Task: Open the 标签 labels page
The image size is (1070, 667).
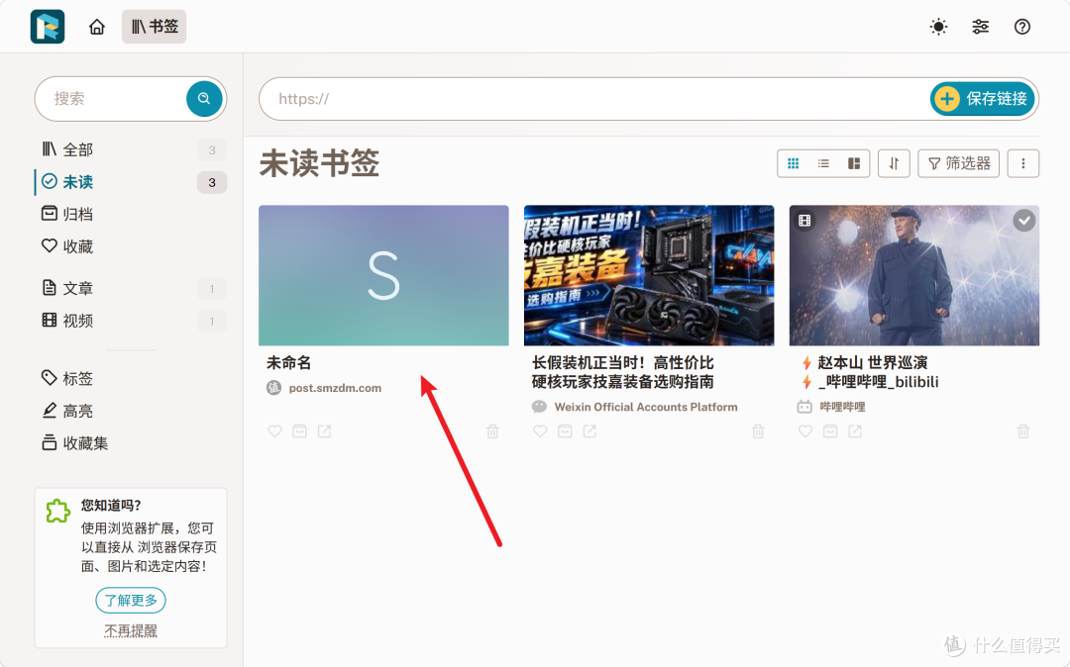Action: click(131, 378)
